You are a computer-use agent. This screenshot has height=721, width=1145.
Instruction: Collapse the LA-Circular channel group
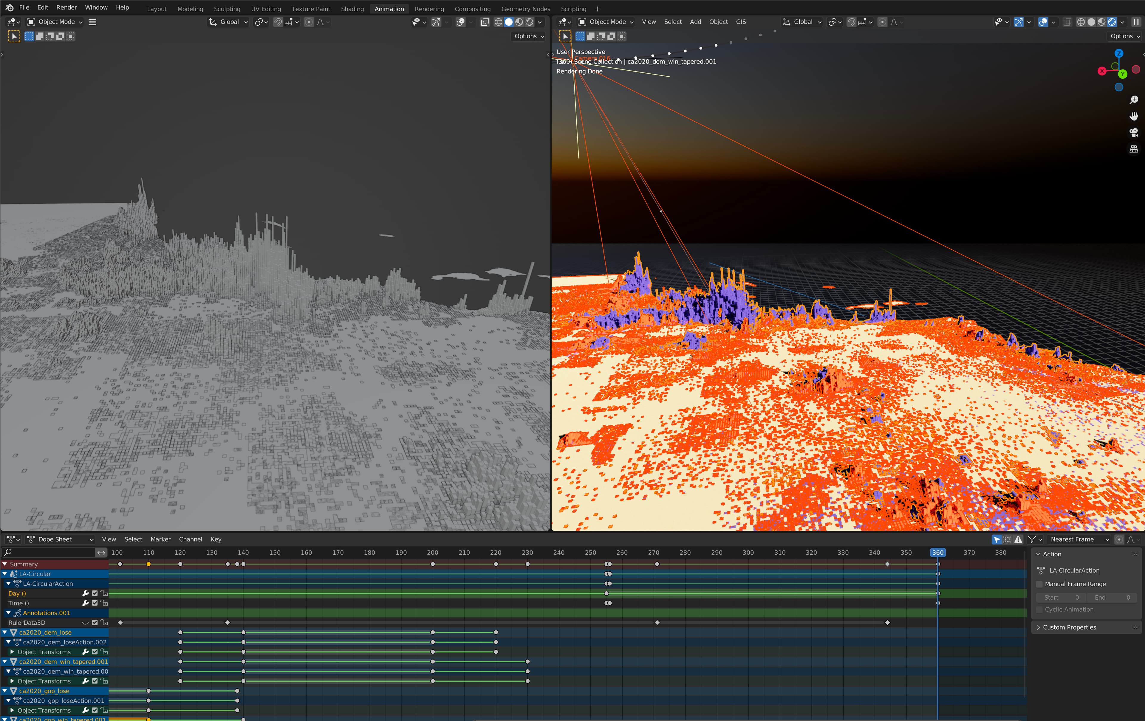point(5,574)
